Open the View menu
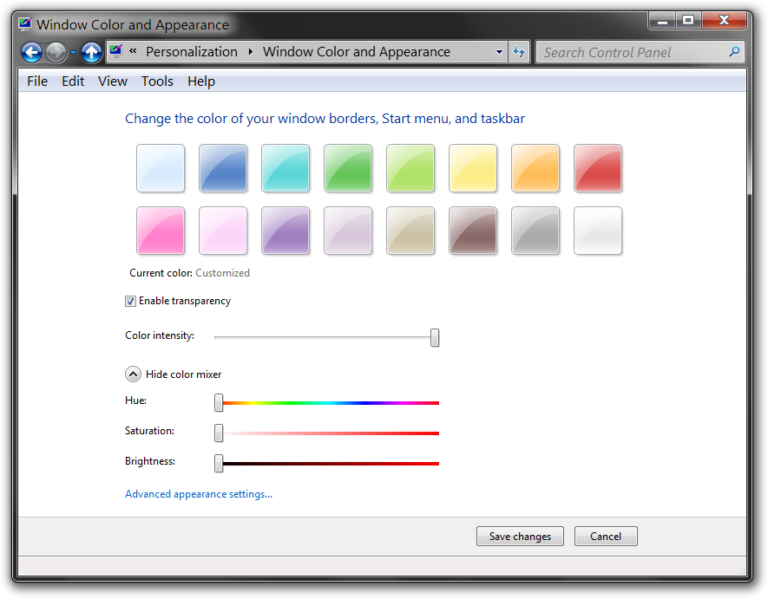This screenshot has width=768, height=599. pos(113,81)
